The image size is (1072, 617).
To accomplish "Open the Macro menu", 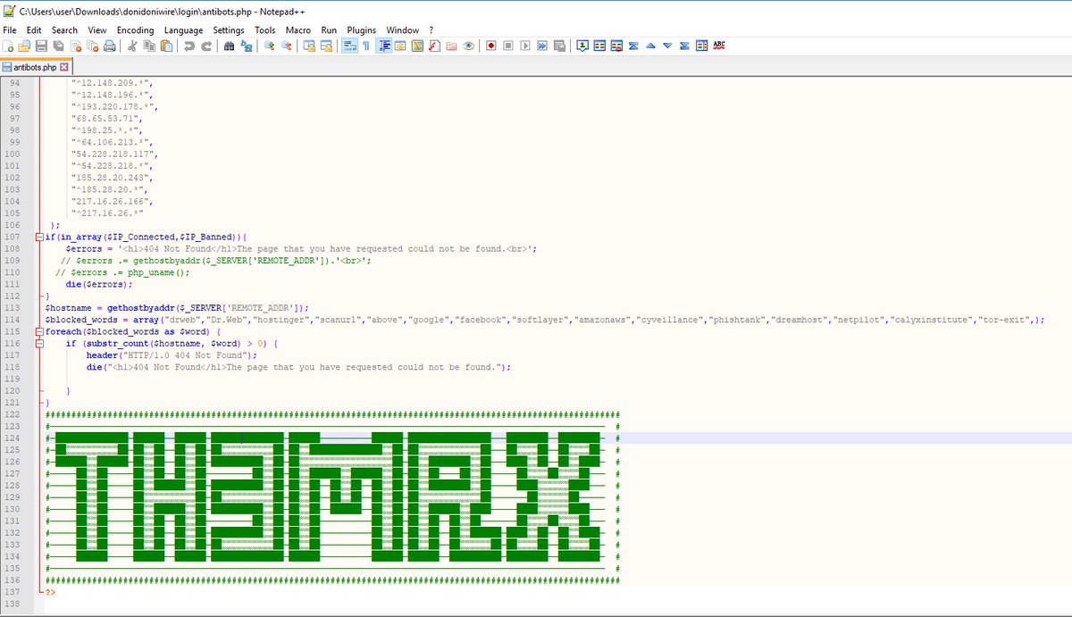I will click(298, 29).
